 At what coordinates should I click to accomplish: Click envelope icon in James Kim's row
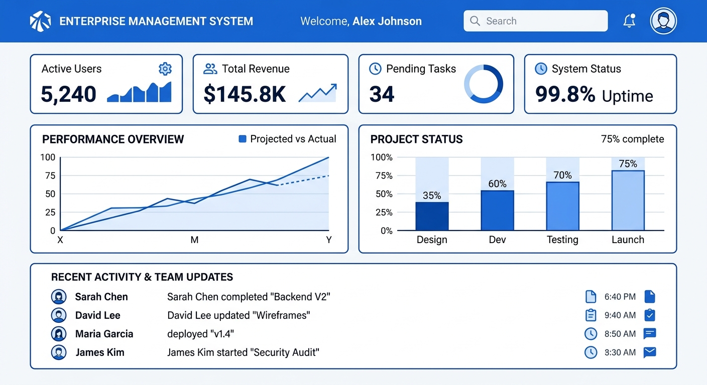click(x=650, y=352)
